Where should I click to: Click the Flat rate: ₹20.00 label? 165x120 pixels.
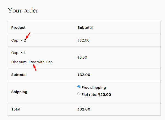[96, 94]
